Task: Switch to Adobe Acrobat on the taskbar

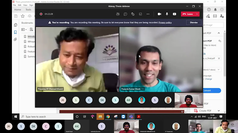Action: tap(139, 116)
